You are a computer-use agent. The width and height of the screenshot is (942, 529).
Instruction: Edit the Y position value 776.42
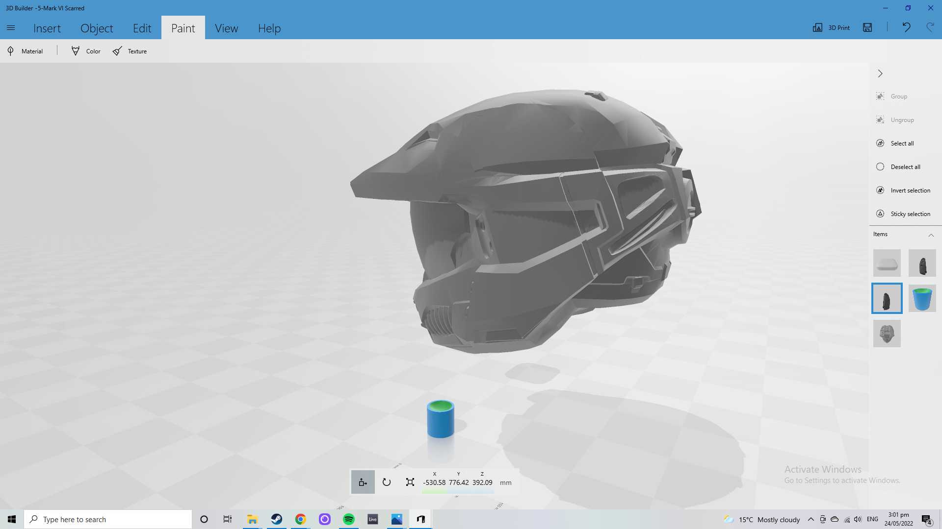point(459,482)
